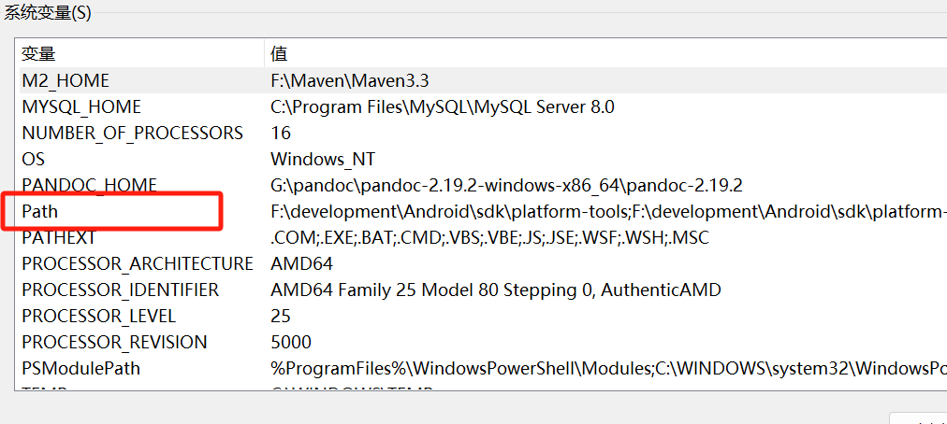Select the PROCESSOR_IDENTIFIER variable name

pos(120,290)
